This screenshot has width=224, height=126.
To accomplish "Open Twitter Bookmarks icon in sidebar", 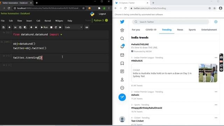I will click(x=122, y=63).
